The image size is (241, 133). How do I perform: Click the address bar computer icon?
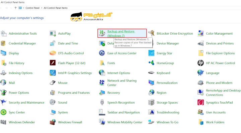(20, 8)
